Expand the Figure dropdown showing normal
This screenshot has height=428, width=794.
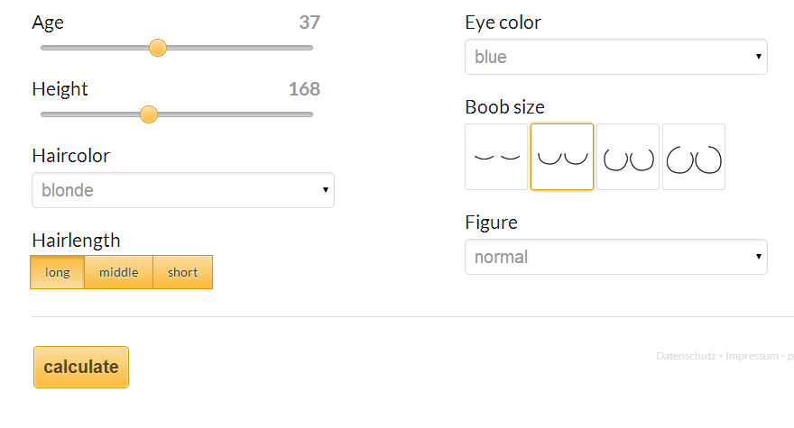pos(615,257)
